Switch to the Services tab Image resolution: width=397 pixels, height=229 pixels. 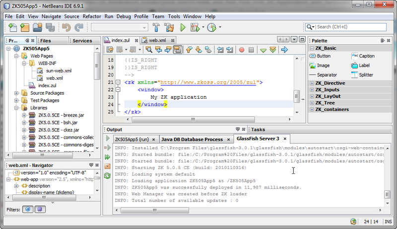82,41
